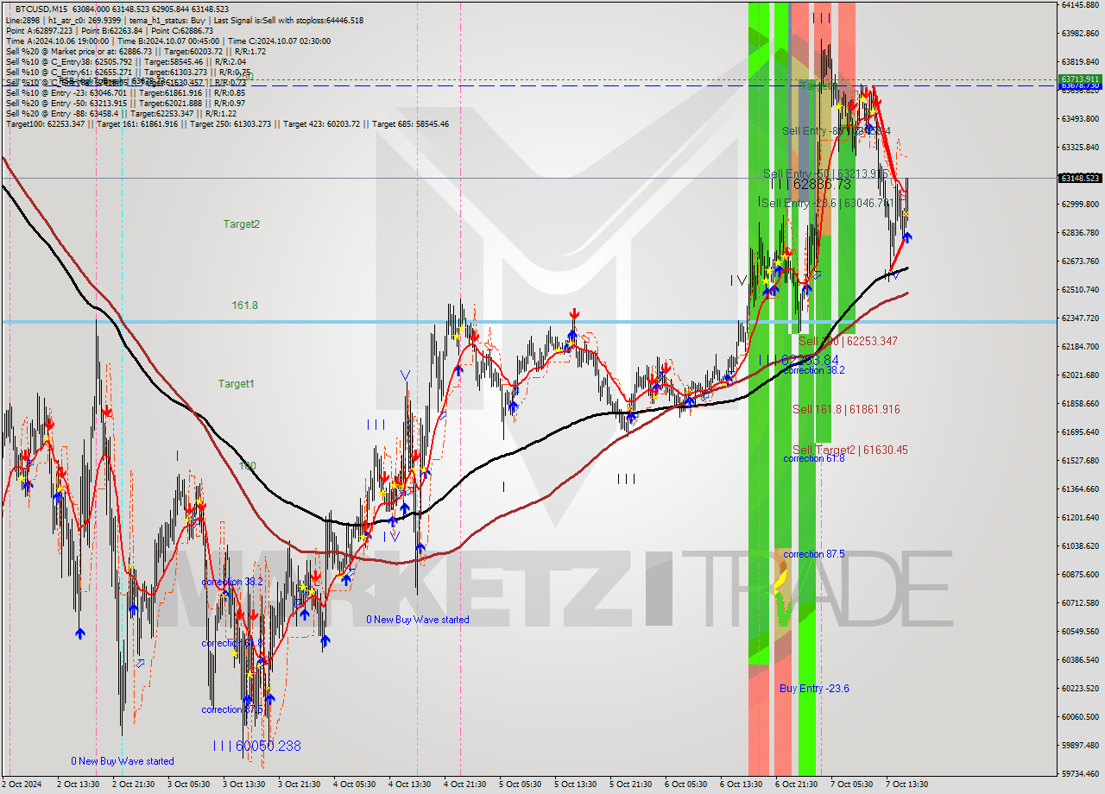
Task: Click the '6 Oct 05:30' time axis label
Action: (687, 785)
